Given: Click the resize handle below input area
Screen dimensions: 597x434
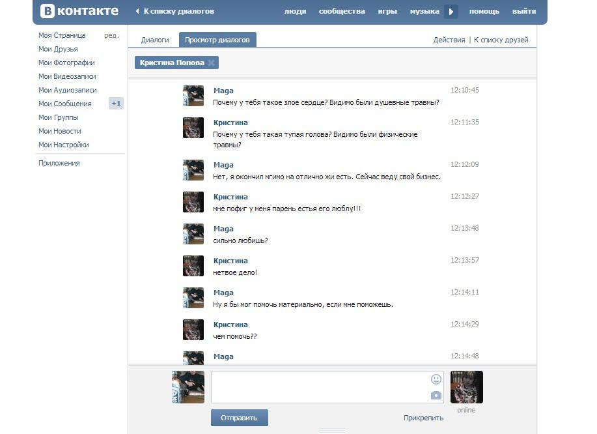Looking at the screenshot, I should pyautogui.click(x=332, y=431).
